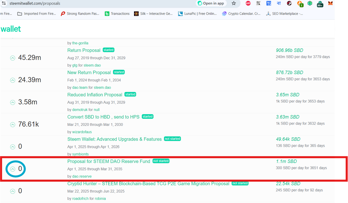
Task: Click the 1.1m SBD amount
Action: (286, 161)
